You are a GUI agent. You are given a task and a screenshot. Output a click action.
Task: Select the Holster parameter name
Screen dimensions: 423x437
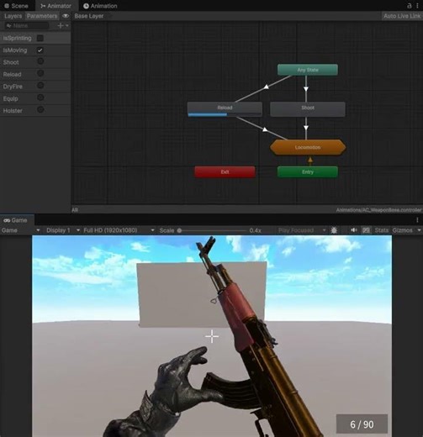click(x=13, y=111)
